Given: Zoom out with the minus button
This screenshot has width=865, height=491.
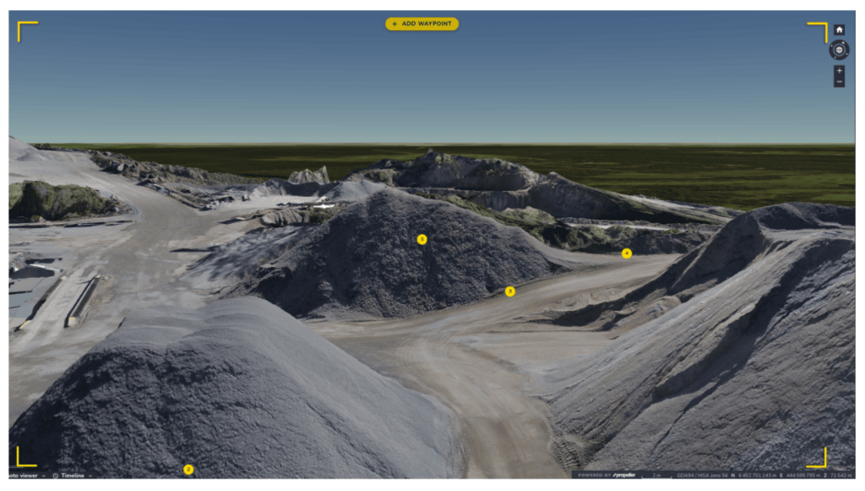Looking at the screenshot, I should [x=839, y=82].
